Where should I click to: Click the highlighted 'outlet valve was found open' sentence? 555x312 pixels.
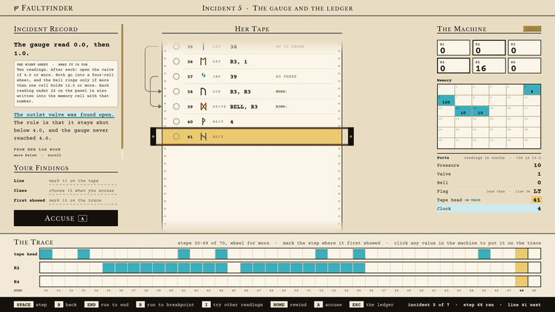(x=64, y=114)
